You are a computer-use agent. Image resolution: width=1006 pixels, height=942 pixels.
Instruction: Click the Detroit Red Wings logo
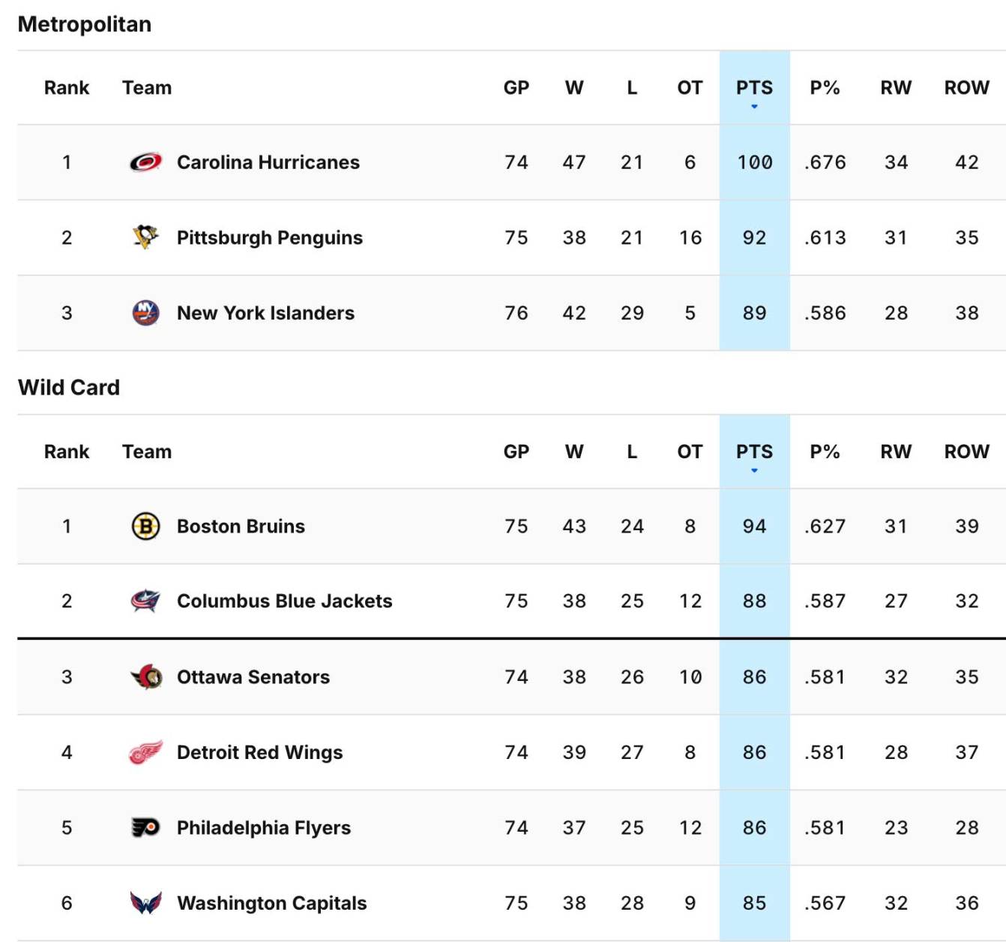146,752
